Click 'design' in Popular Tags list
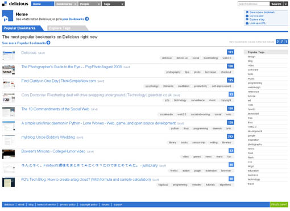This screenshot has height=211, width=290. point(251,57)
